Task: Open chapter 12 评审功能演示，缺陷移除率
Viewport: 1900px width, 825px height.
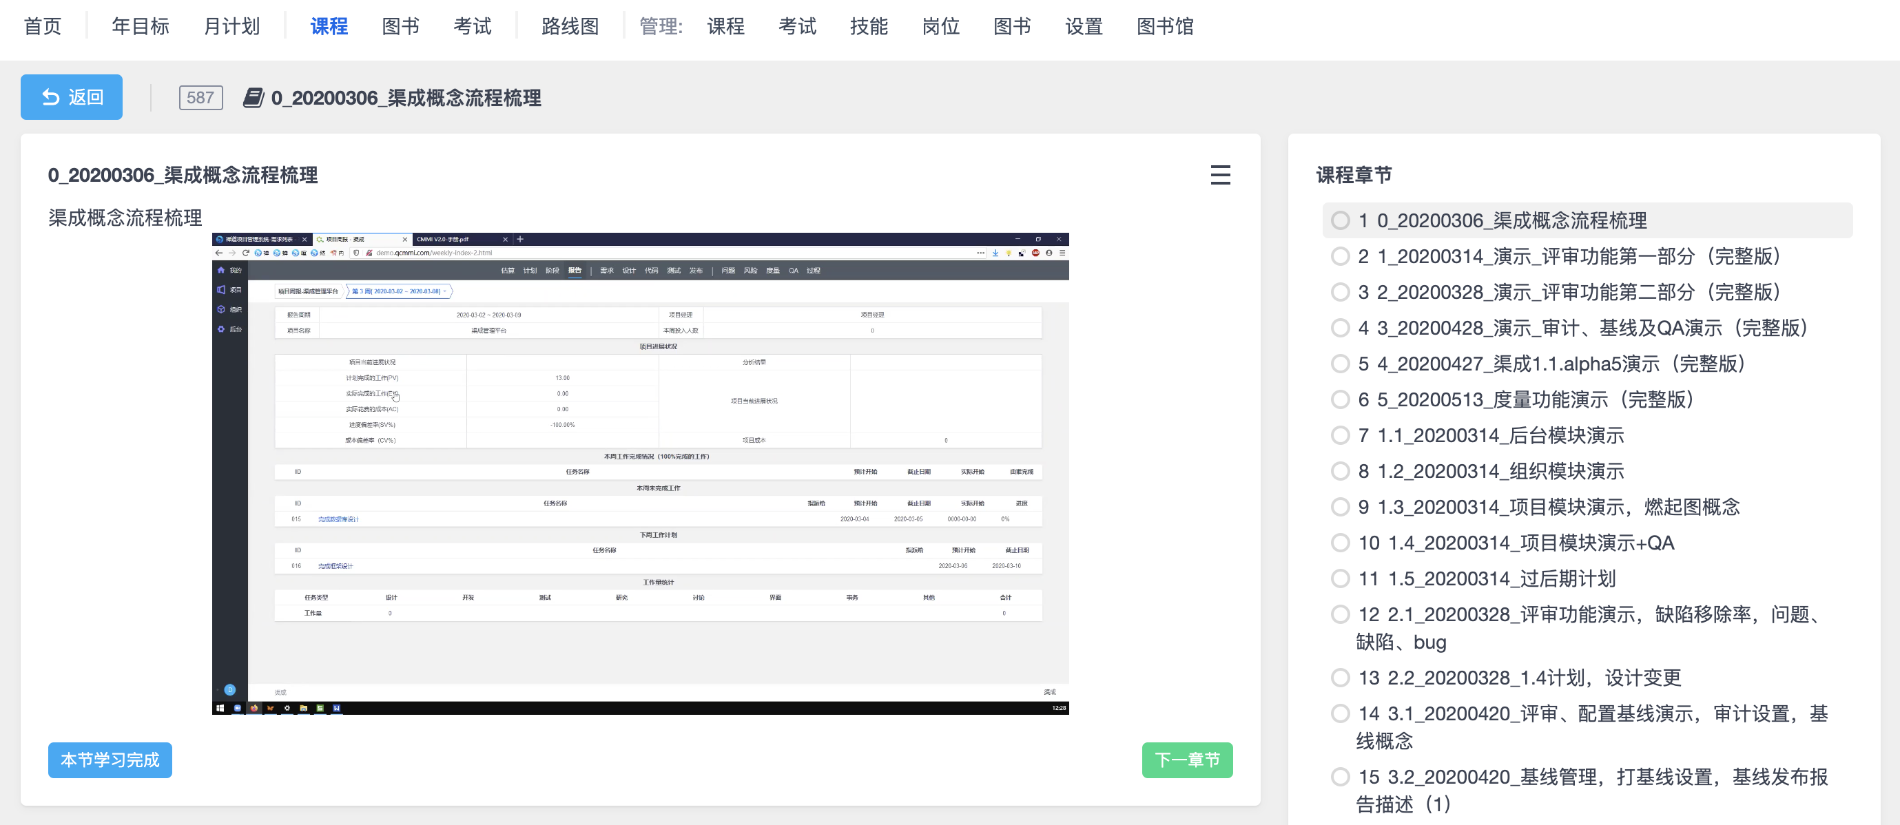Action: pos(1591,628)
